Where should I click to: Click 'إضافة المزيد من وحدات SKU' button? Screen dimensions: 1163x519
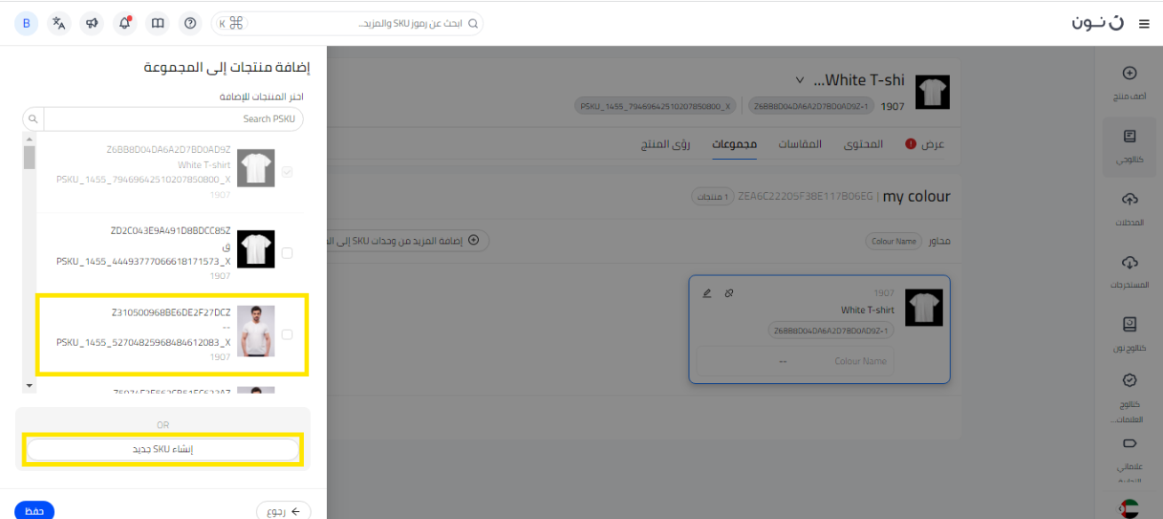409,240
